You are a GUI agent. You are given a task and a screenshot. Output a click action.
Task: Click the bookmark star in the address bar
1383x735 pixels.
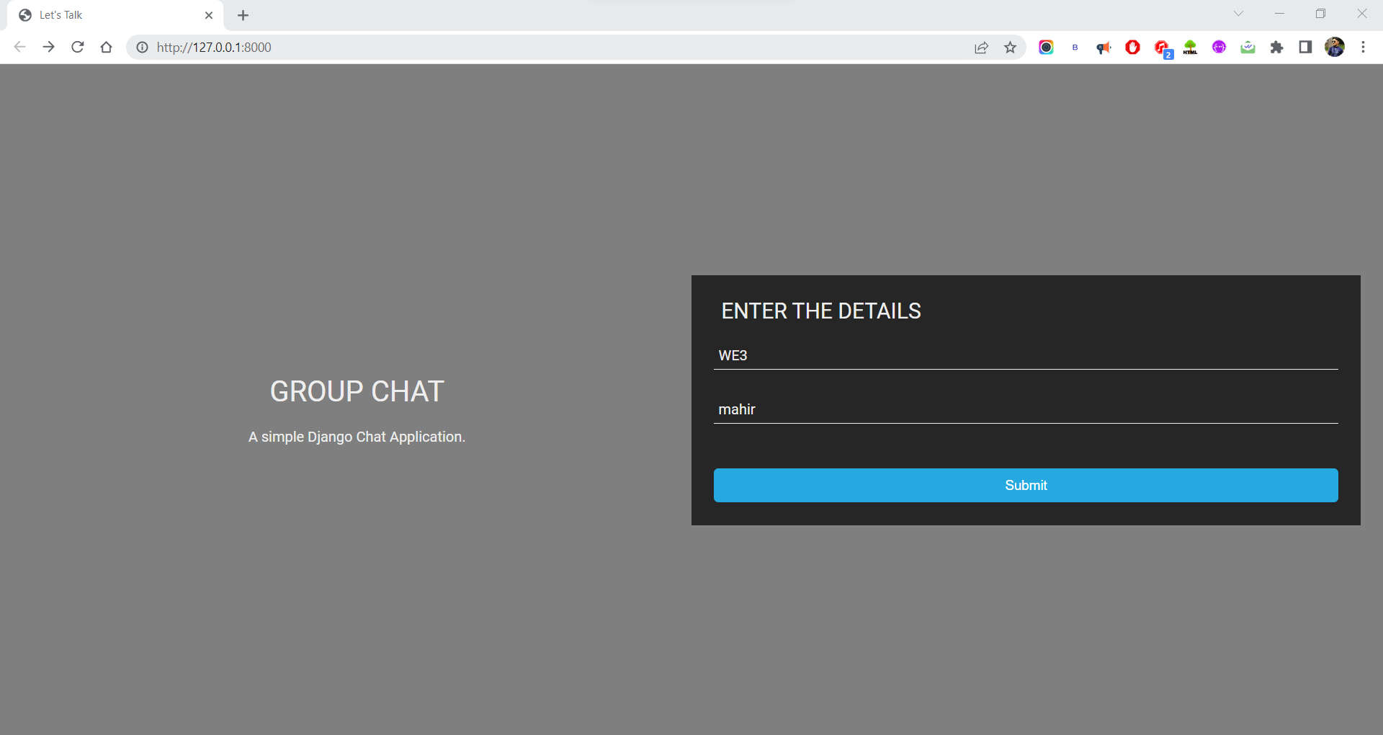[1011, 47]
